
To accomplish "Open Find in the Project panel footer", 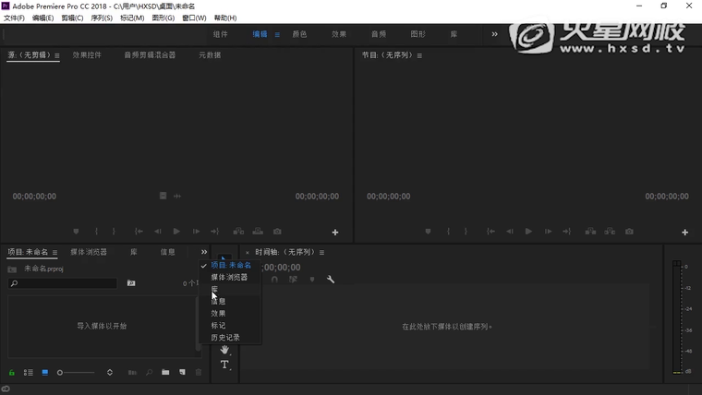I will [149, 372].
